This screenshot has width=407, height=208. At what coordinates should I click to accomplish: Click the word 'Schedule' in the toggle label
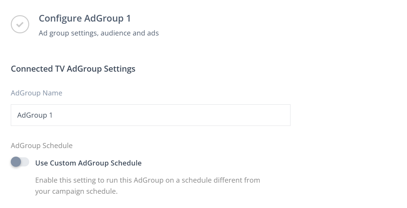tap(126, 163)
